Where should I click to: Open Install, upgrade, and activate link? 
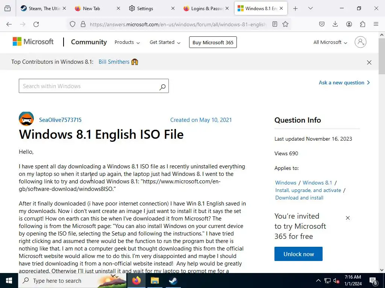[x=308, y=190]
